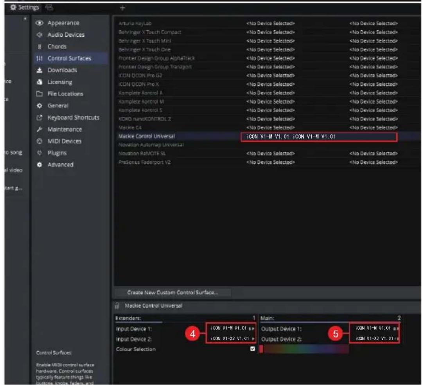
Task: Click the Appearance eye icon
Action: click(x=40, y=23)
